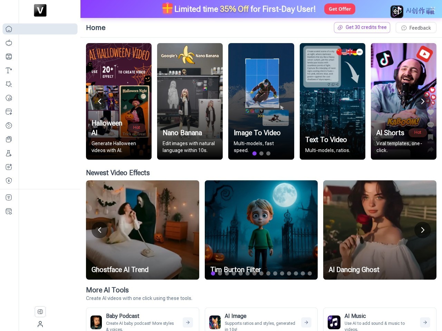
Task: Open the AI Shorts card
Action: 404,101
